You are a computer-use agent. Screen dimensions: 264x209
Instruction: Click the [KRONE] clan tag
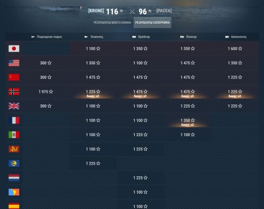pos(96,11)
